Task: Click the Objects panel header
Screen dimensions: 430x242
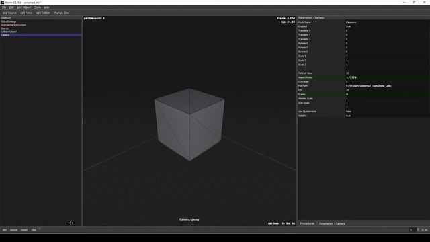Action: (x=40, y=18)
